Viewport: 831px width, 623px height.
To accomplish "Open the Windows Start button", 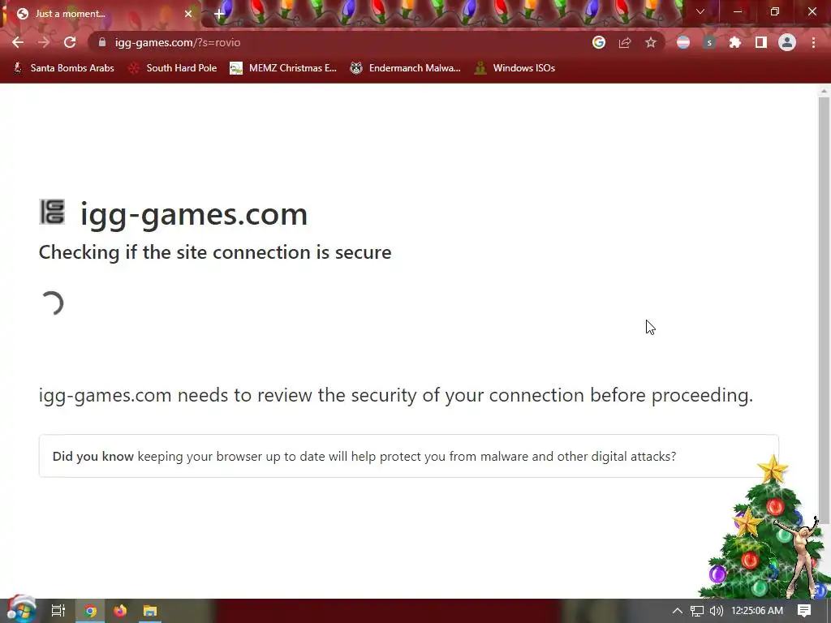I will (21, 610).
